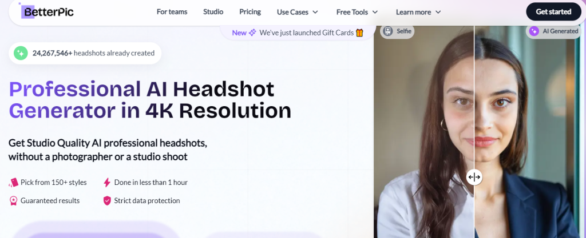Image resolution: width=586 pixels, height=238 pixels.
Task: Click the lightning bolt icon
Action: pos(106,183)
